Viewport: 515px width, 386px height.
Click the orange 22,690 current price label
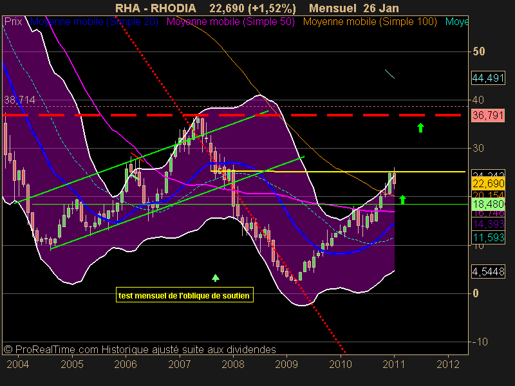488,183
